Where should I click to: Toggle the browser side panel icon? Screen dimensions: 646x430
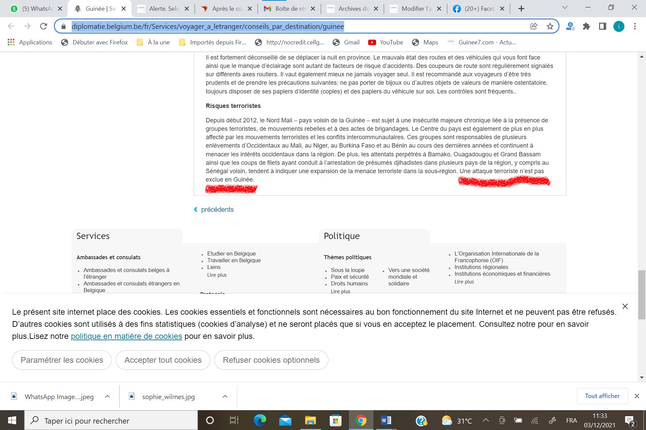[x=602, y=26]
